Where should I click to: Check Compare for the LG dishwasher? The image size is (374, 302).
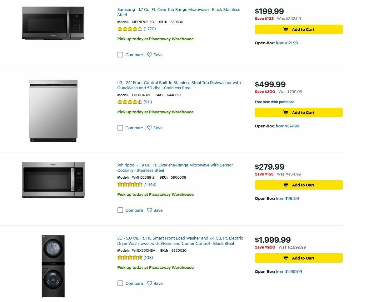[120, 128]
